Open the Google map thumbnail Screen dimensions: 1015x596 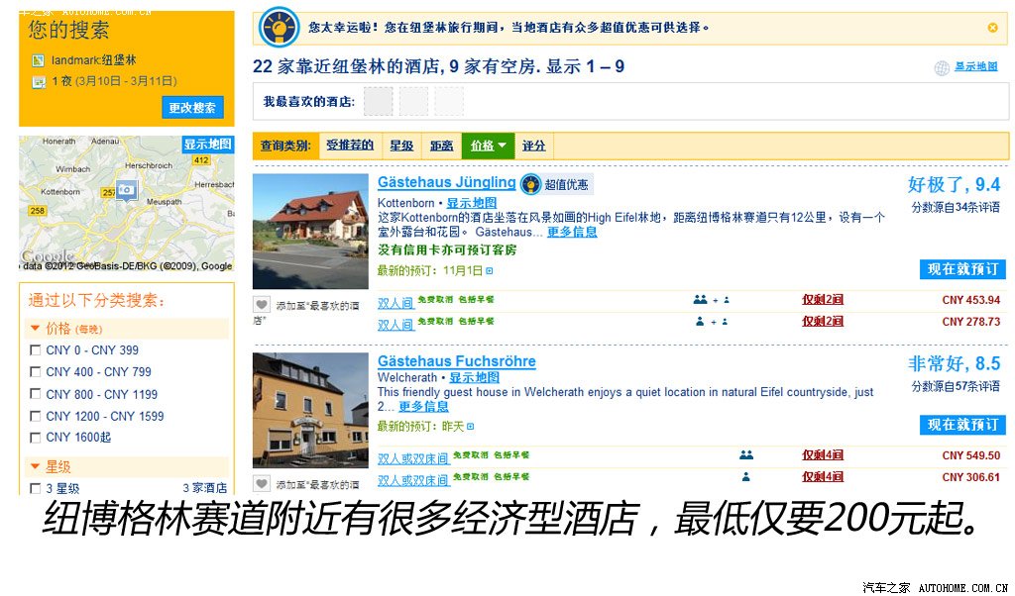click(127, 203)
